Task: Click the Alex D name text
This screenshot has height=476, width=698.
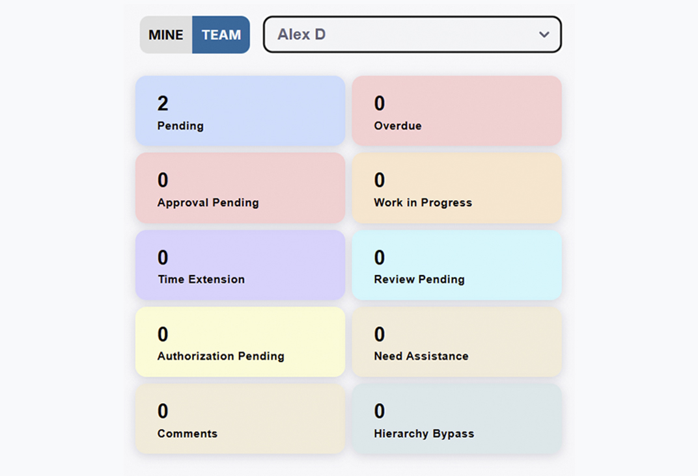Action: (301, 34)
